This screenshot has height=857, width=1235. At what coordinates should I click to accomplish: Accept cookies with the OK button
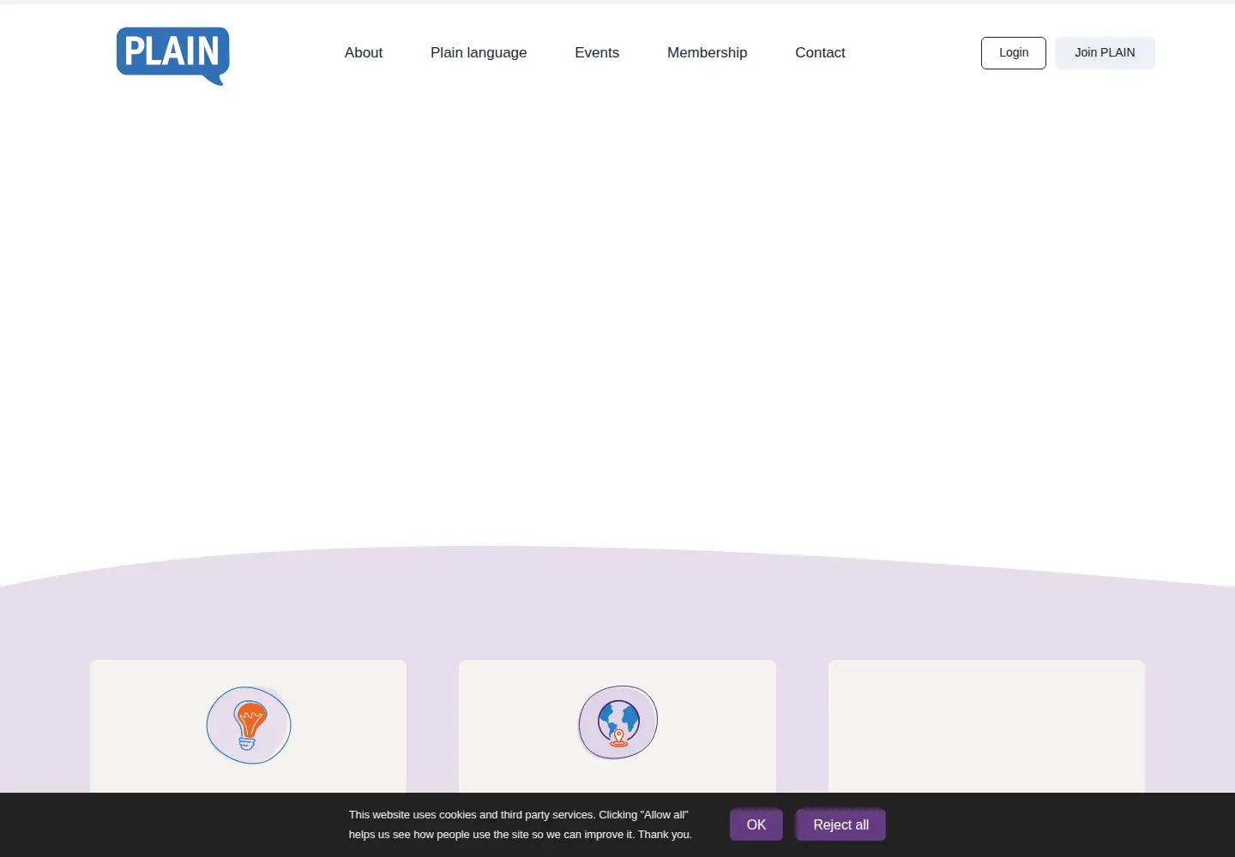click(x=756, y=824)
